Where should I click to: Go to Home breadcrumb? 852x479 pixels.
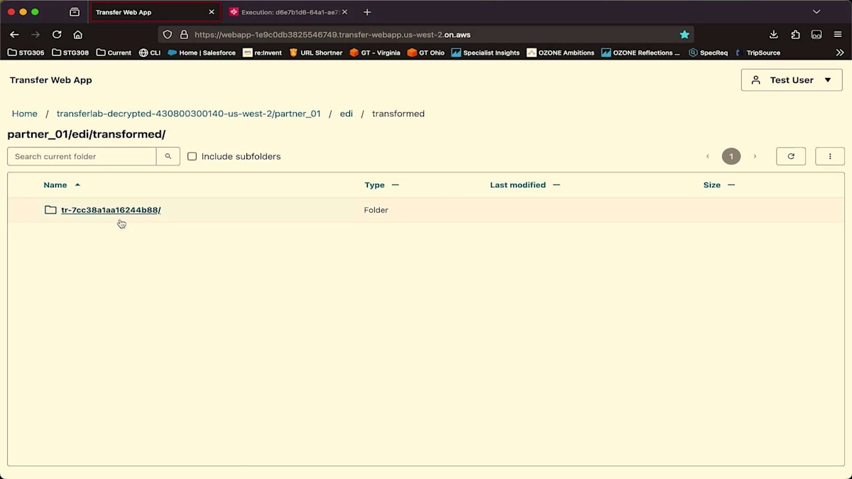[25, 114]
